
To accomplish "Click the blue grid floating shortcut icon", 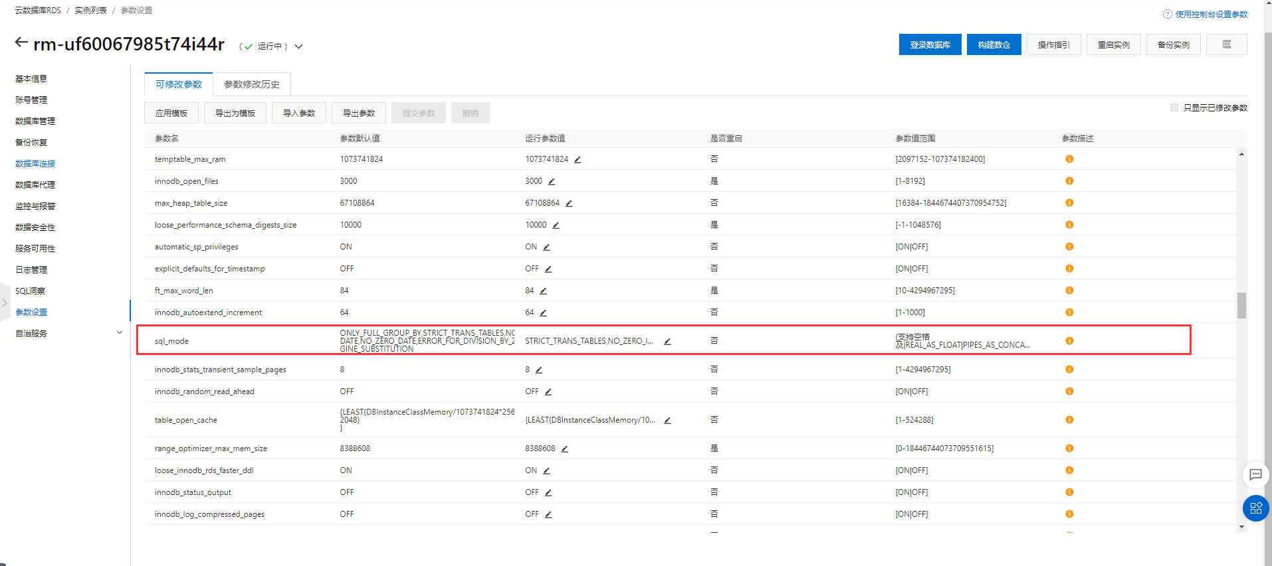I will [x=1255, y=508].
